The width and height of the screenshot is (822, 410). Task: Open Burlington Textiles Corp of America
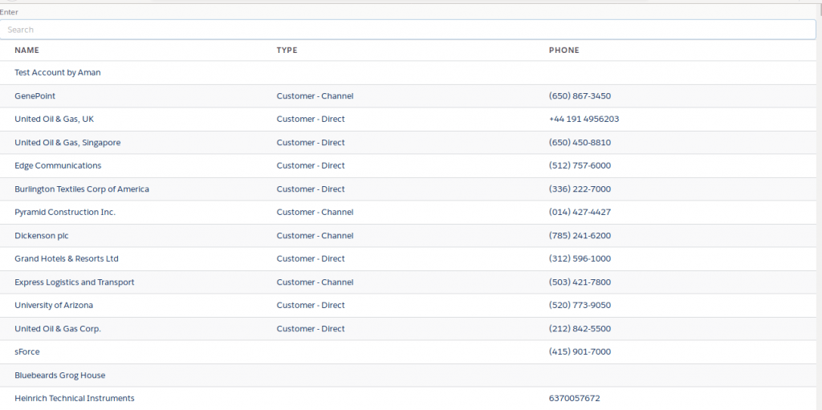82,189
